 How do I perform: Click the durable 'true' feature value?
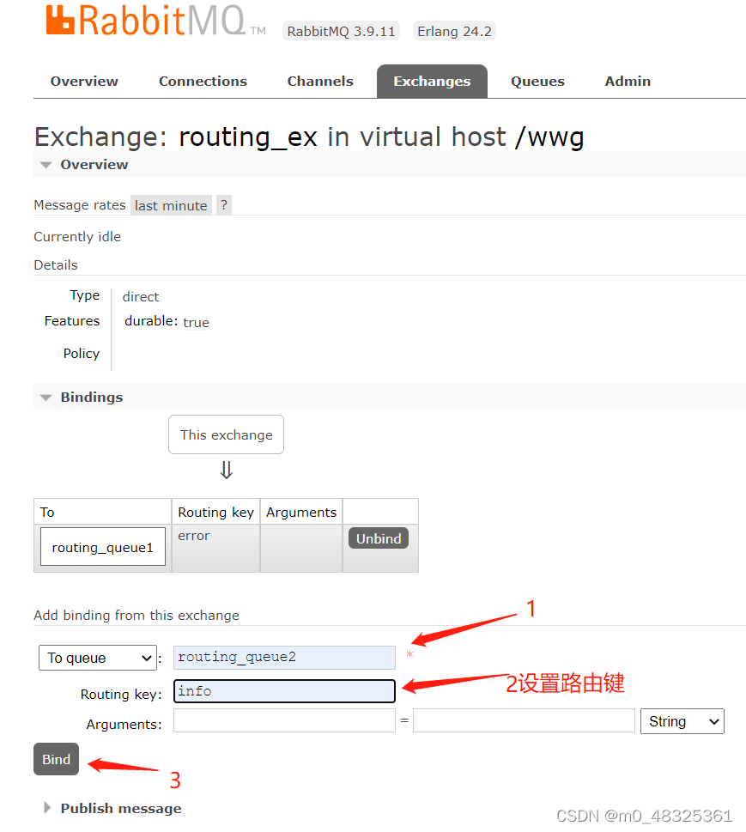click(x=196, y=322)
